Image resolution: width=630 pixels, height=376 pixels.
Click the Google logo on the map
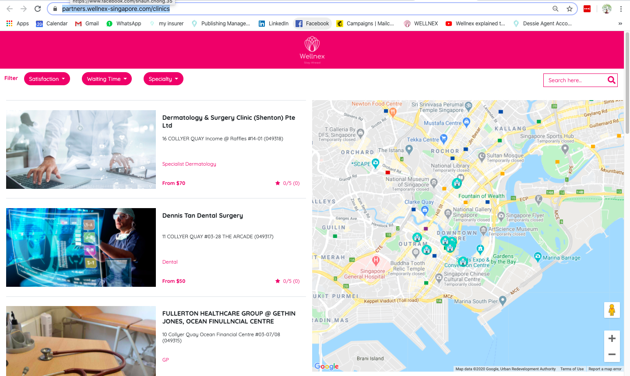tap(327, 366)
